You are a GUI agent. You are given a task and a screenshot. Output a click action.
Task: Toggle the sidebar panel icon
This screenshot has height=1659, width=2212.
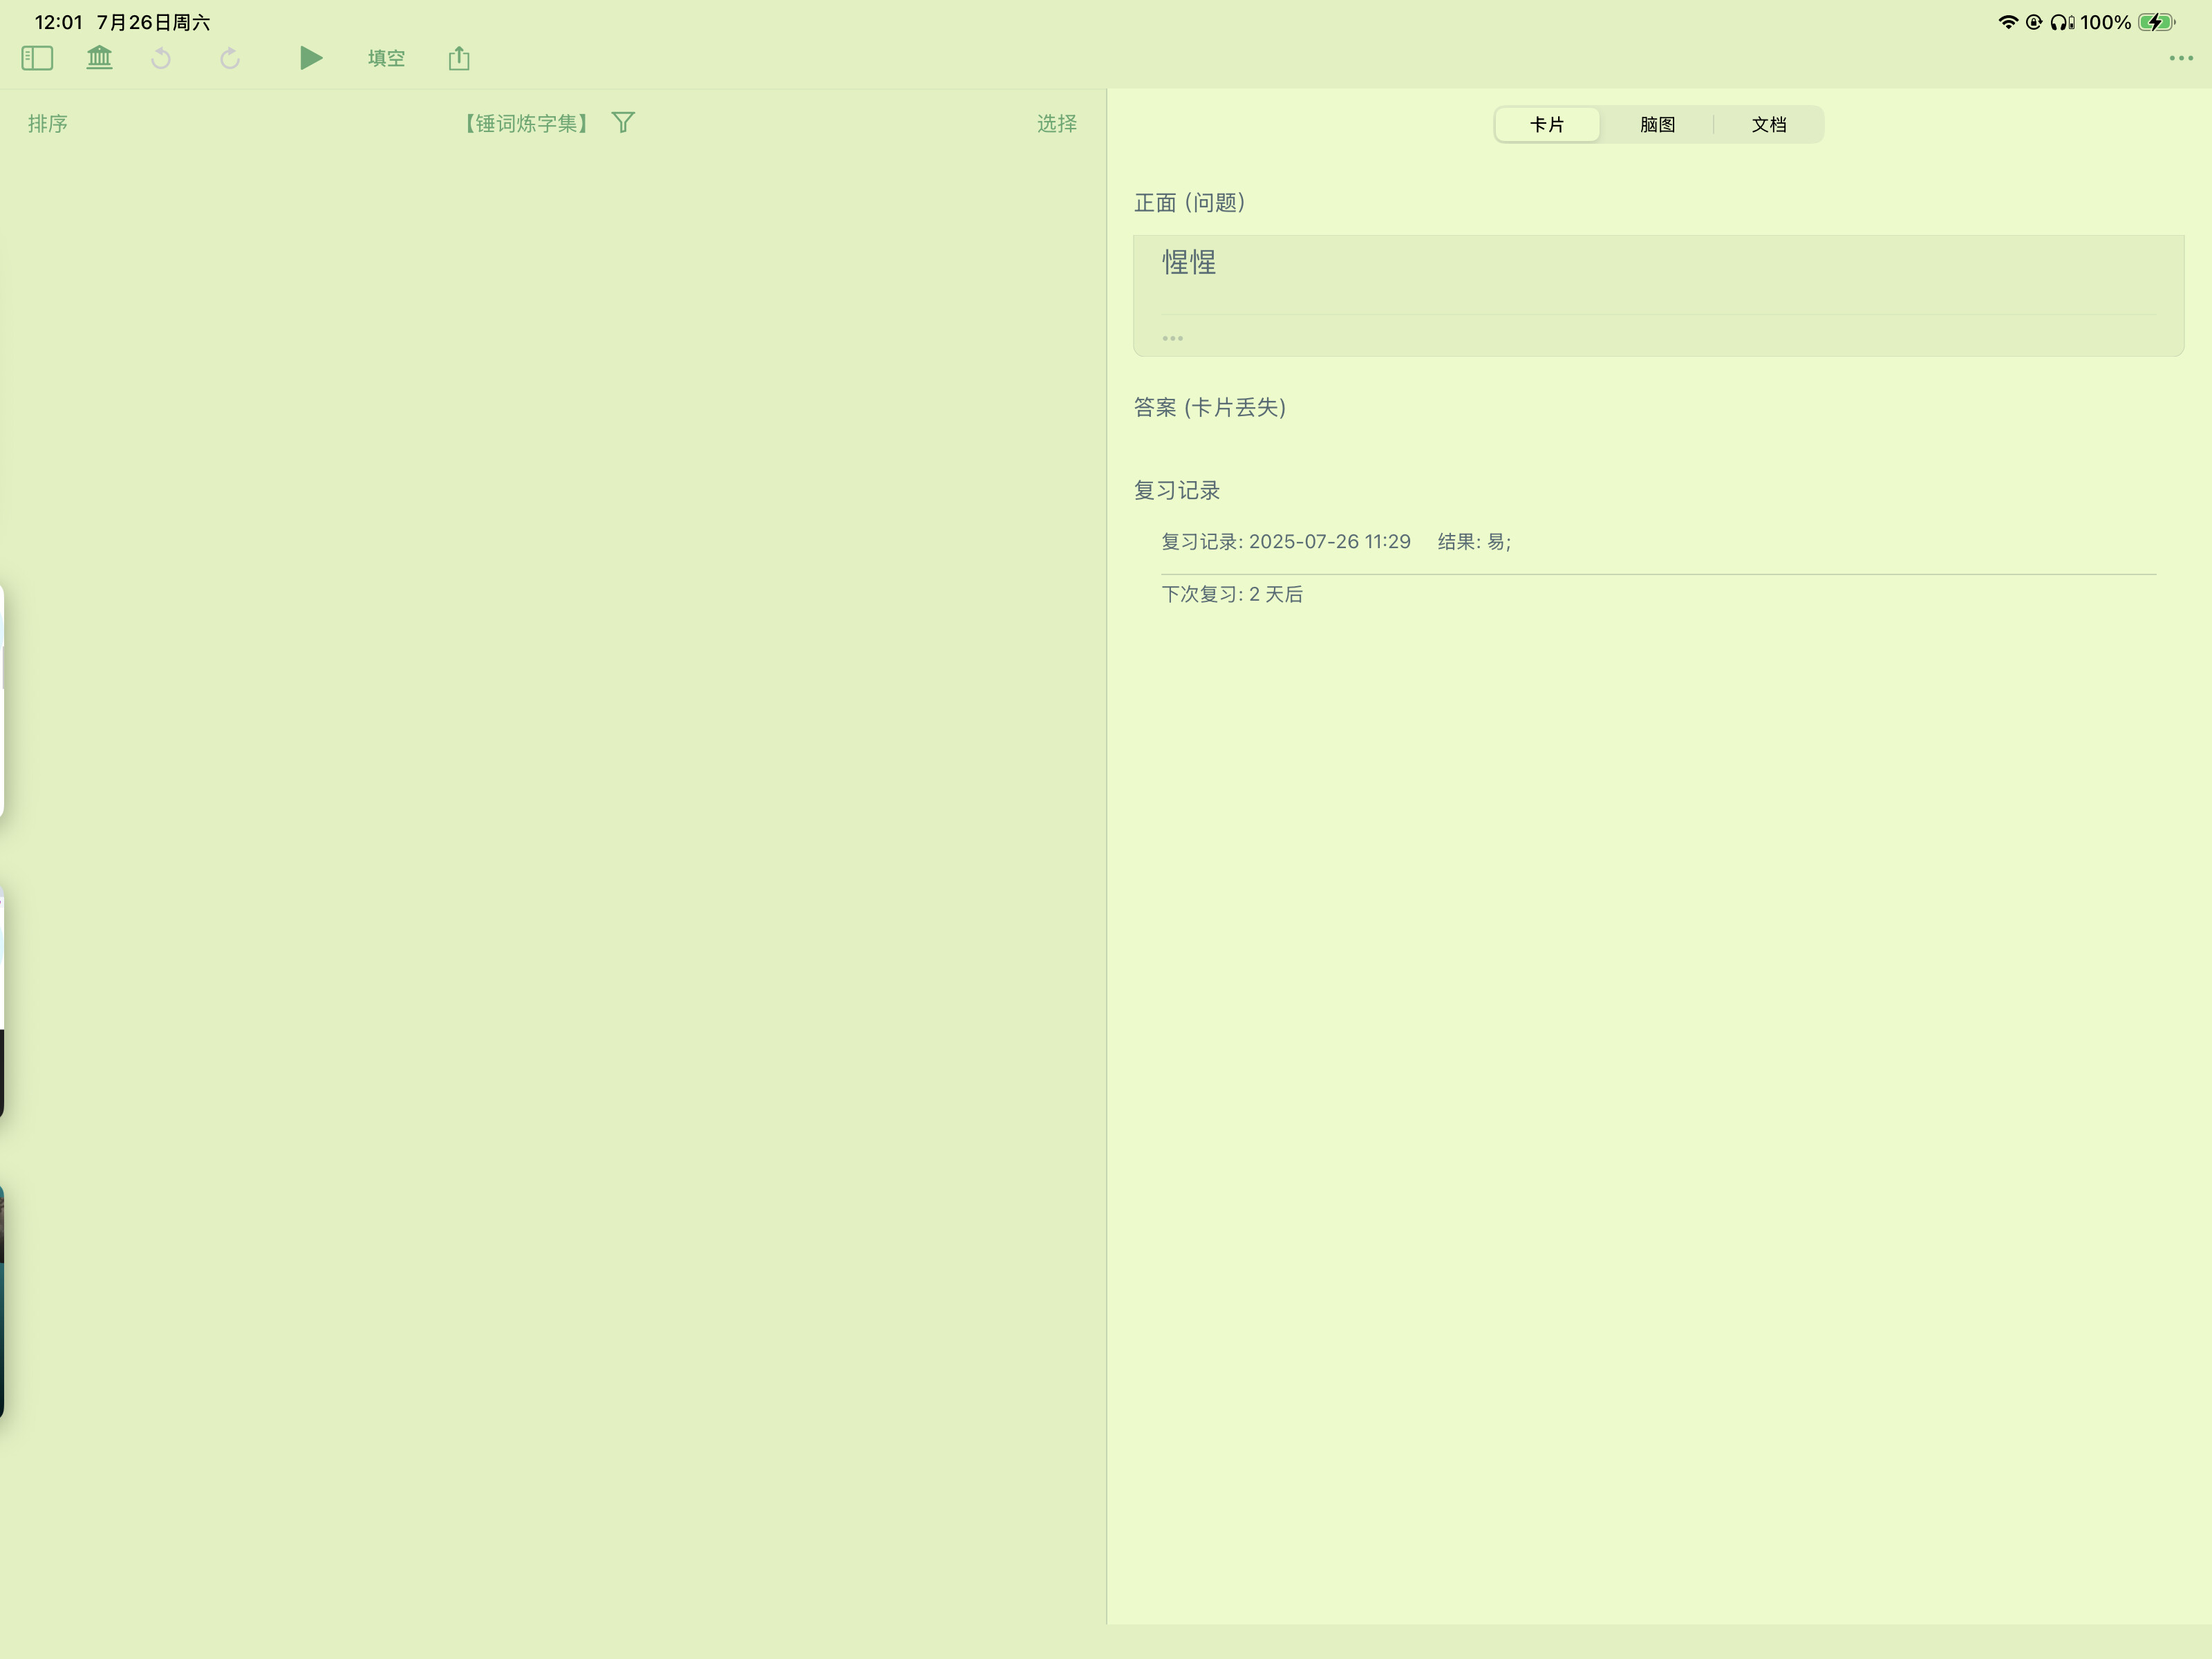[x=37, y=58]
